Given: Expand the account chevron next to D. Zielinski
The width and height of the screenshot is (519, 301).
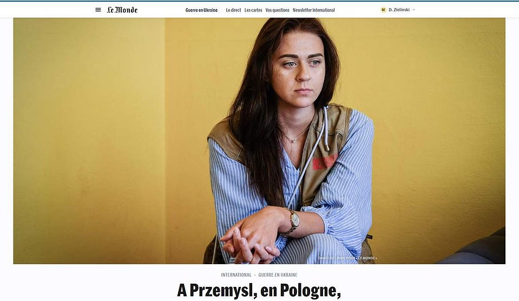Looking at the screenshot, I should click(414, 10).
